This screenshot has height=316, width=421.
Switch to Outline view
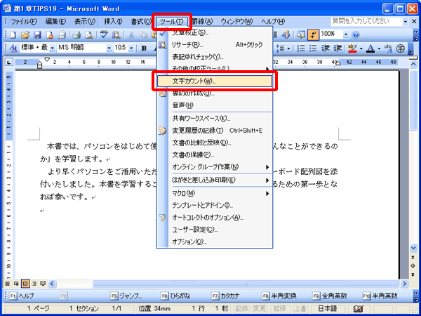[x=34, y=284]
